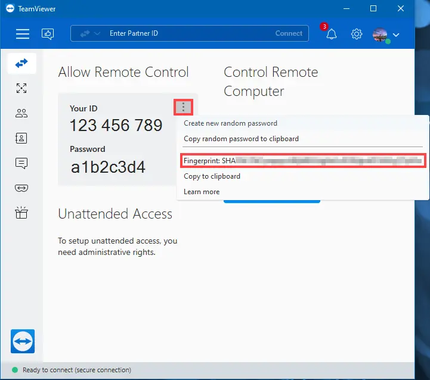
Task: Click the ID number 123 456 789
Action: tap(116, 125)
